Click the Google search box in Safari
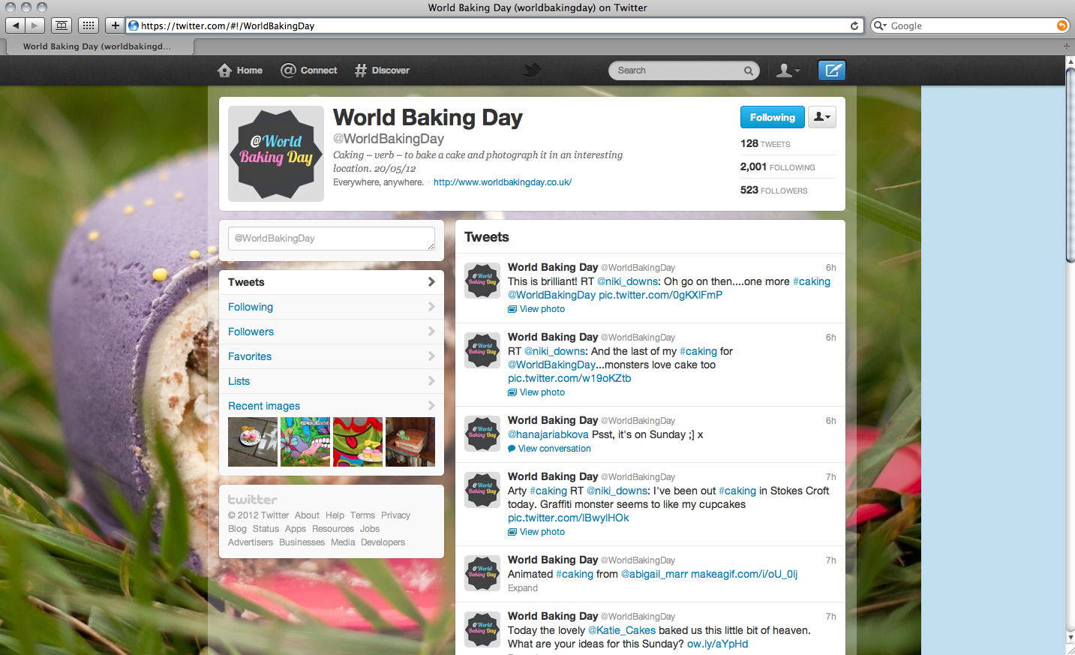Screen dimensions: 1075x655 click(969, 26)
